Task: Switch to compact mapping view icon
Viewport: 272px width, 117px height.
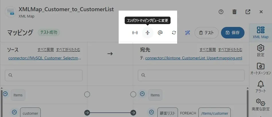Action: click(148, 33)
